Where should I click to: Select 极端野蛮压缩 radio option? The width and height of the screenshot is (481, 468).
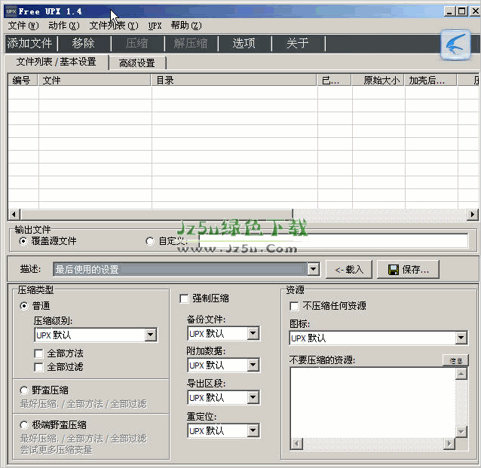pyautogui.click(x=53, y=425)
